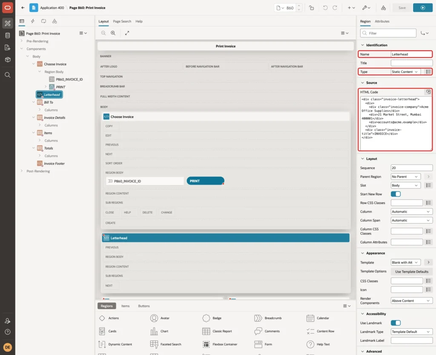Switch to the Items gallery tab
This screenshot has width=436, height=355.
click(x=126, y=306)
